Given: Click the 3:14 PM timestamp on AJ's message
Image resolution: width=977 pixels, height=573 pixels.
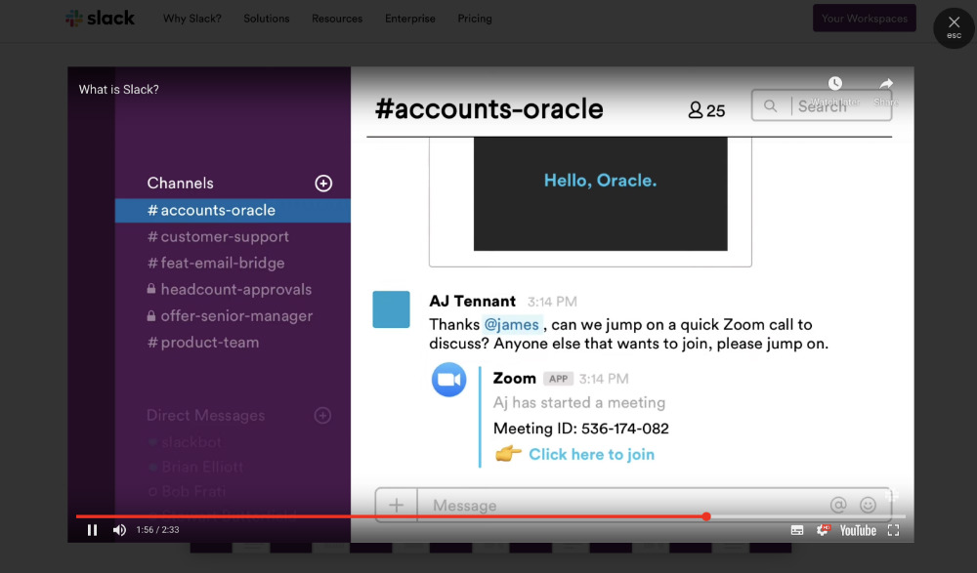Looking at the screenshot, I should pos(552,302).
